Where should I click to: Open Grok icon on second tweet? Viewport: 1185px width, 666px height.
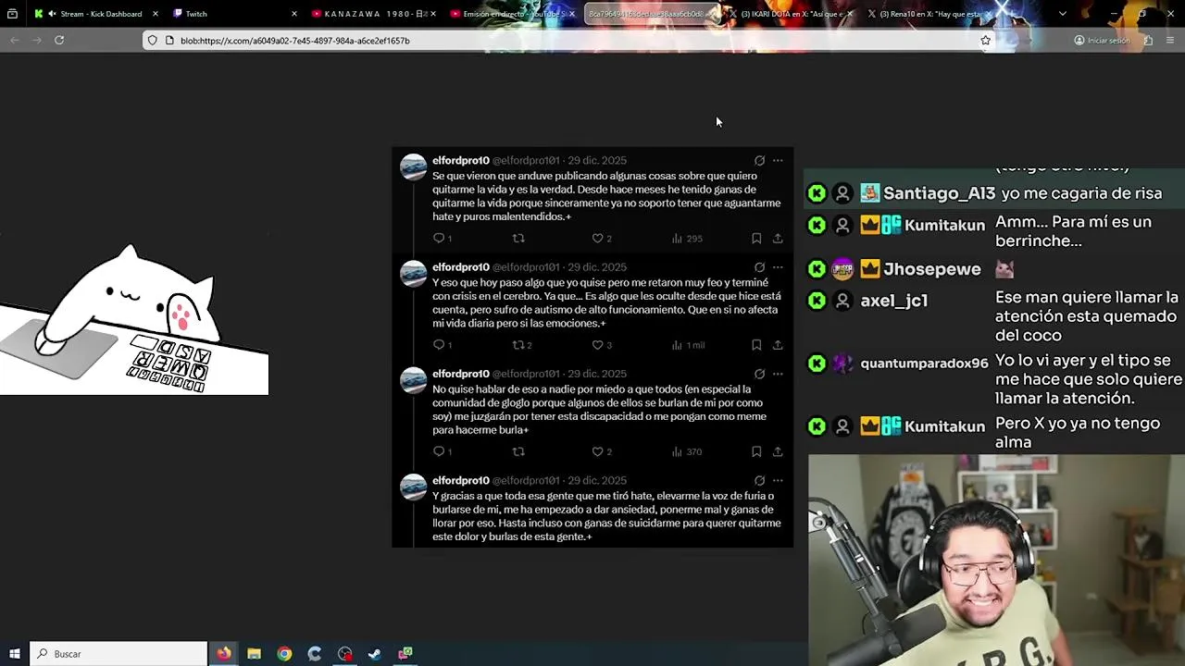tap(759, 267)
